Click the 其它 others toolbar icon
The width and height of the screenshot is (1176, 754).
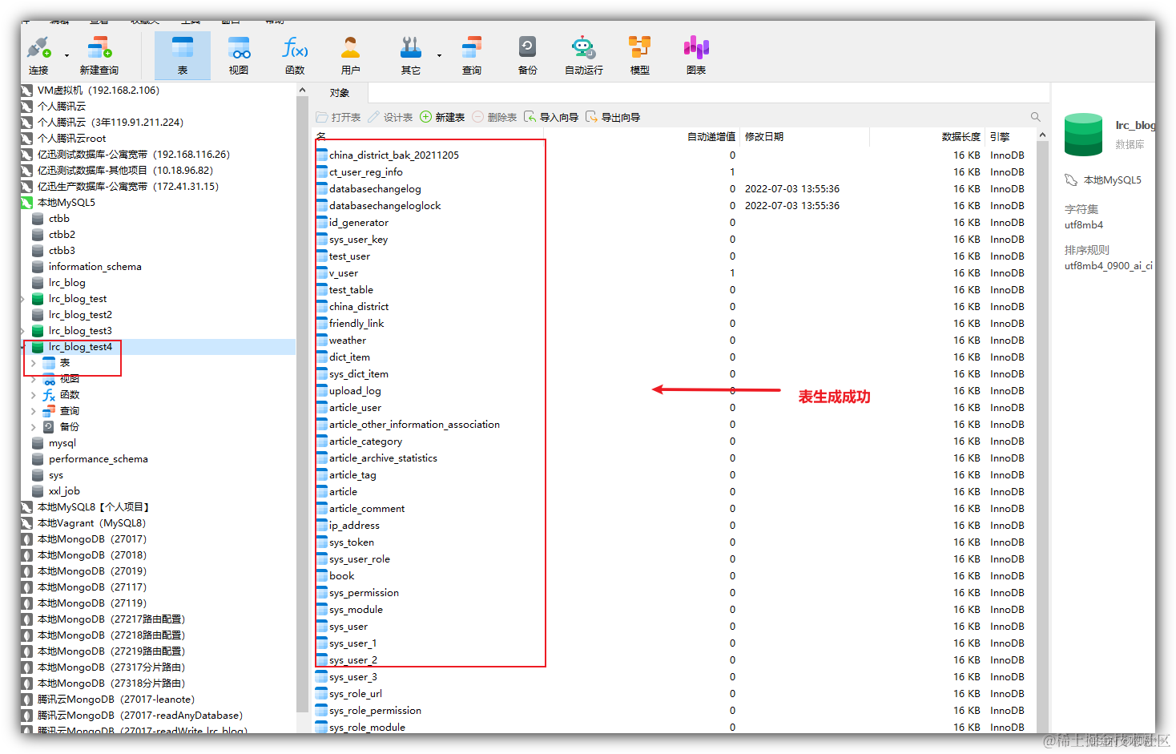pyautogui.click(x=411, y=54)
